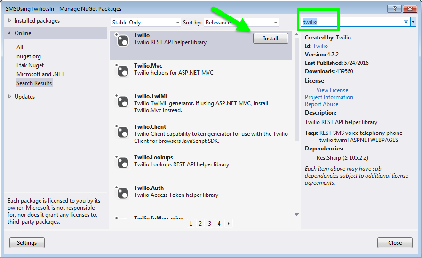422x258 pixels.
Task: Click the results list scrollbar thumb
Action: (x=296, y=89)
